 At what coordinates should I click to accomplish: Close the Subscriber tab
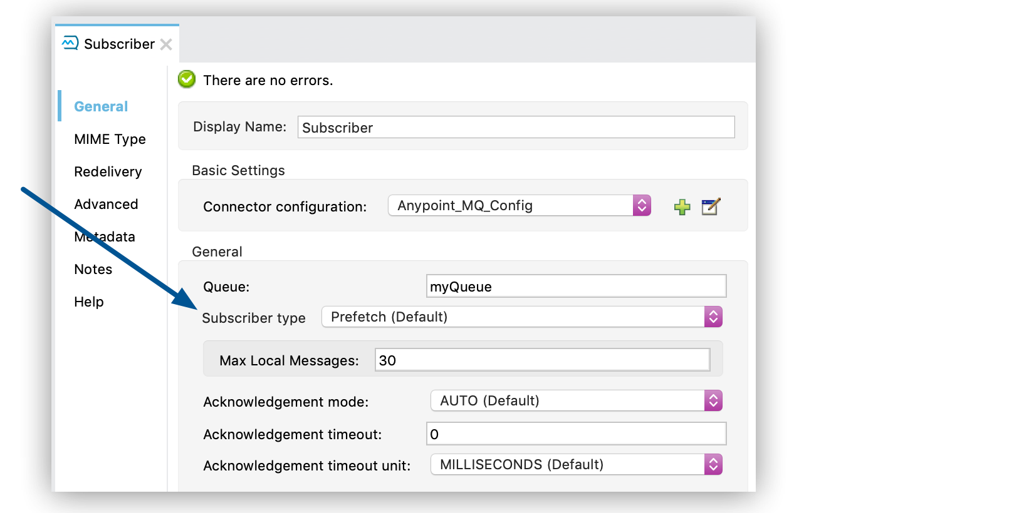pyautogui.click(x=166, y=44)
